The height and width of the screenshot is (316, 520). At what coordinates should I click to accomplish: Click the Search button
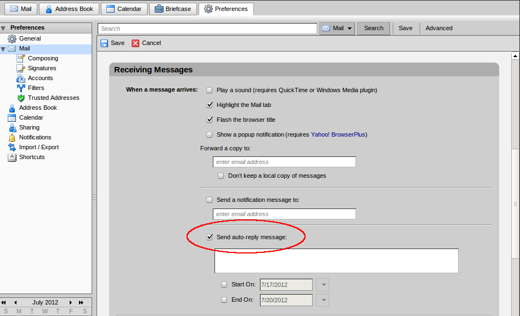[x=374, y=28]
